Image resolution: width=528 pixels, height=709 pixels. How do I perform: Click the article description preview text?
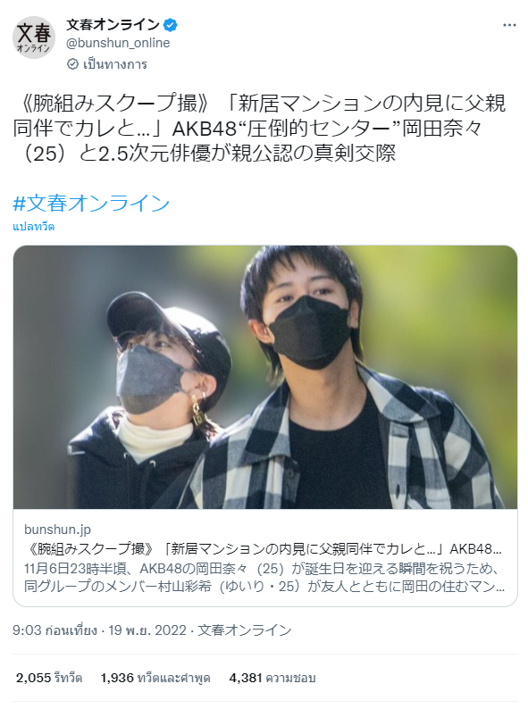pyautogui.click(x=264, y=577)
